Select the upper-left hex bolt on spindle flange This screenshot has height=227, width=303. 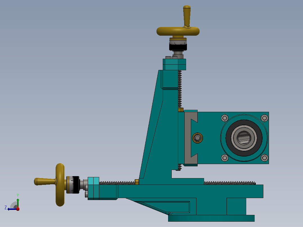(225, 118)
